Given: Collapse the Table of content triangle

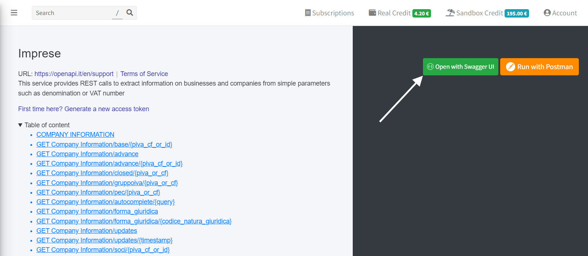Looking at the screenshot, I should click(20, 125).
